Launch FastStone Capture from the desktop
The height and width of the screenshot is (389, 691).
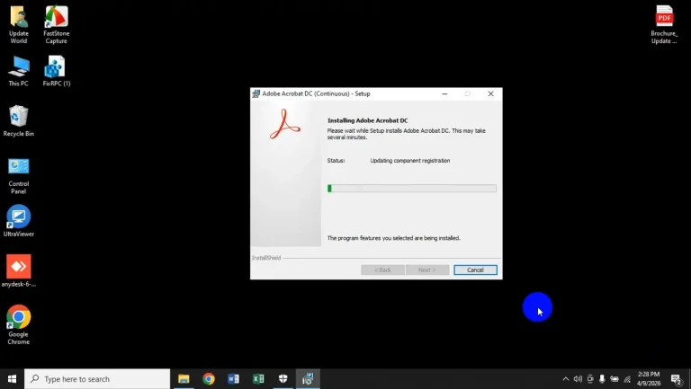coord(57,24)
